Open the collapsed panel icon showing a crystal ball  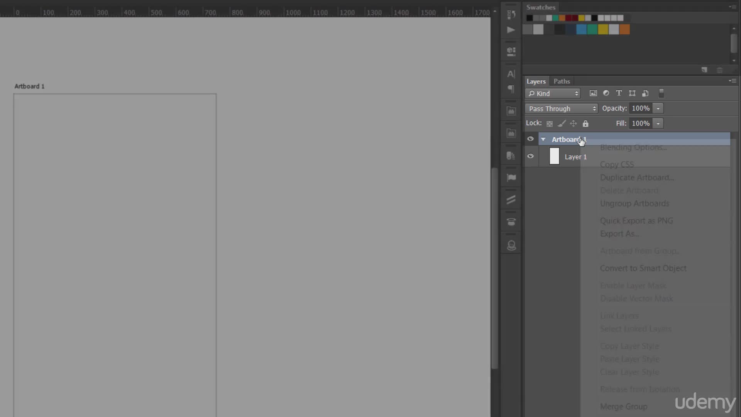(511, 245)
